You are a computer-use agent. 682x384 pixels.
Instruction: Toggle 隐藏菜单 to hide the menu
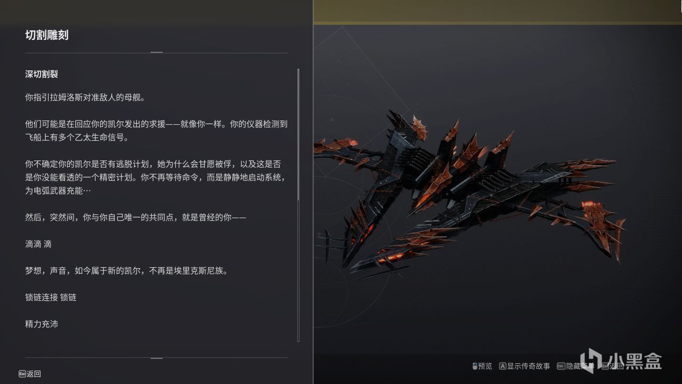point(580,366)
